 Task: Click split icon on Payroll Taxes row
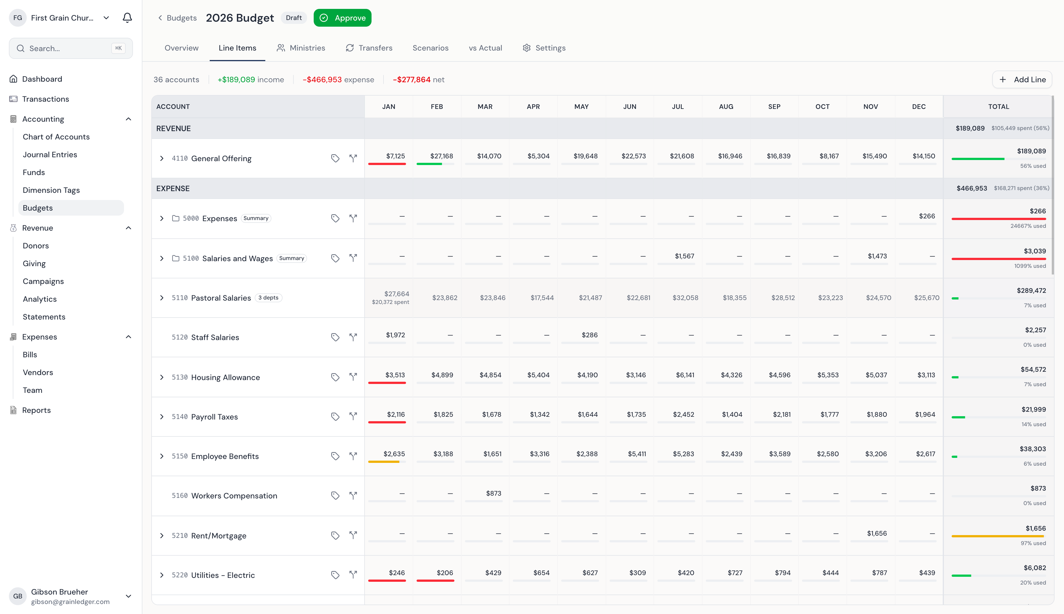(x=353, y=416)
